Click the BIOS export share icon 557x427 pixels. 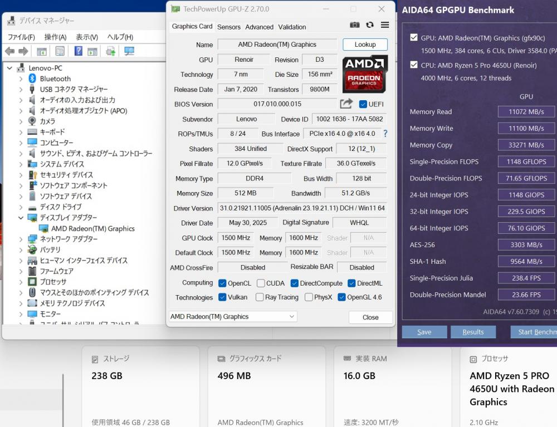point(346,104)
